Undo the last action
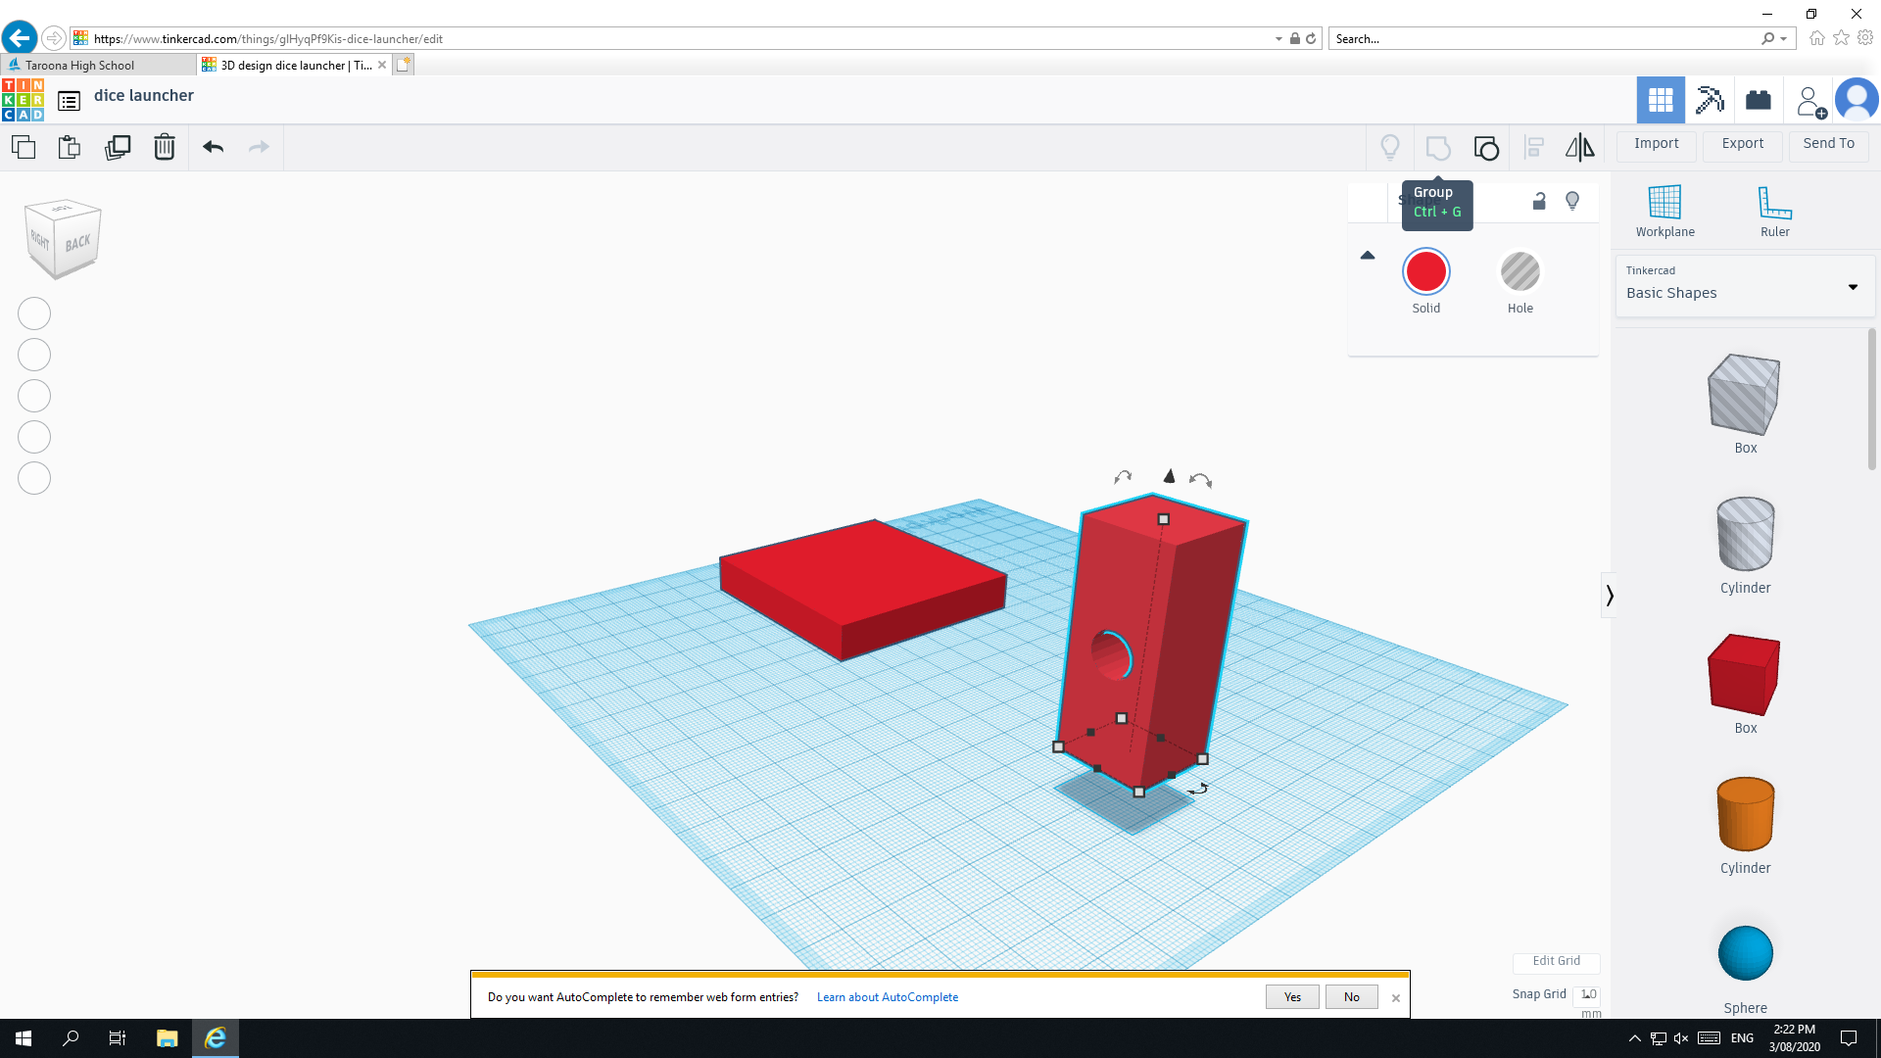The image size is (1881, 1058). click(214, 147)
